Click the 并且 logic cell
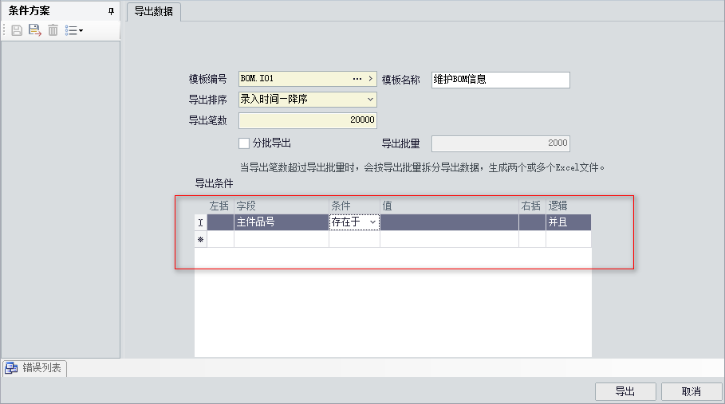725x404 pixels. pyautogui.click(x=568, y=222)
